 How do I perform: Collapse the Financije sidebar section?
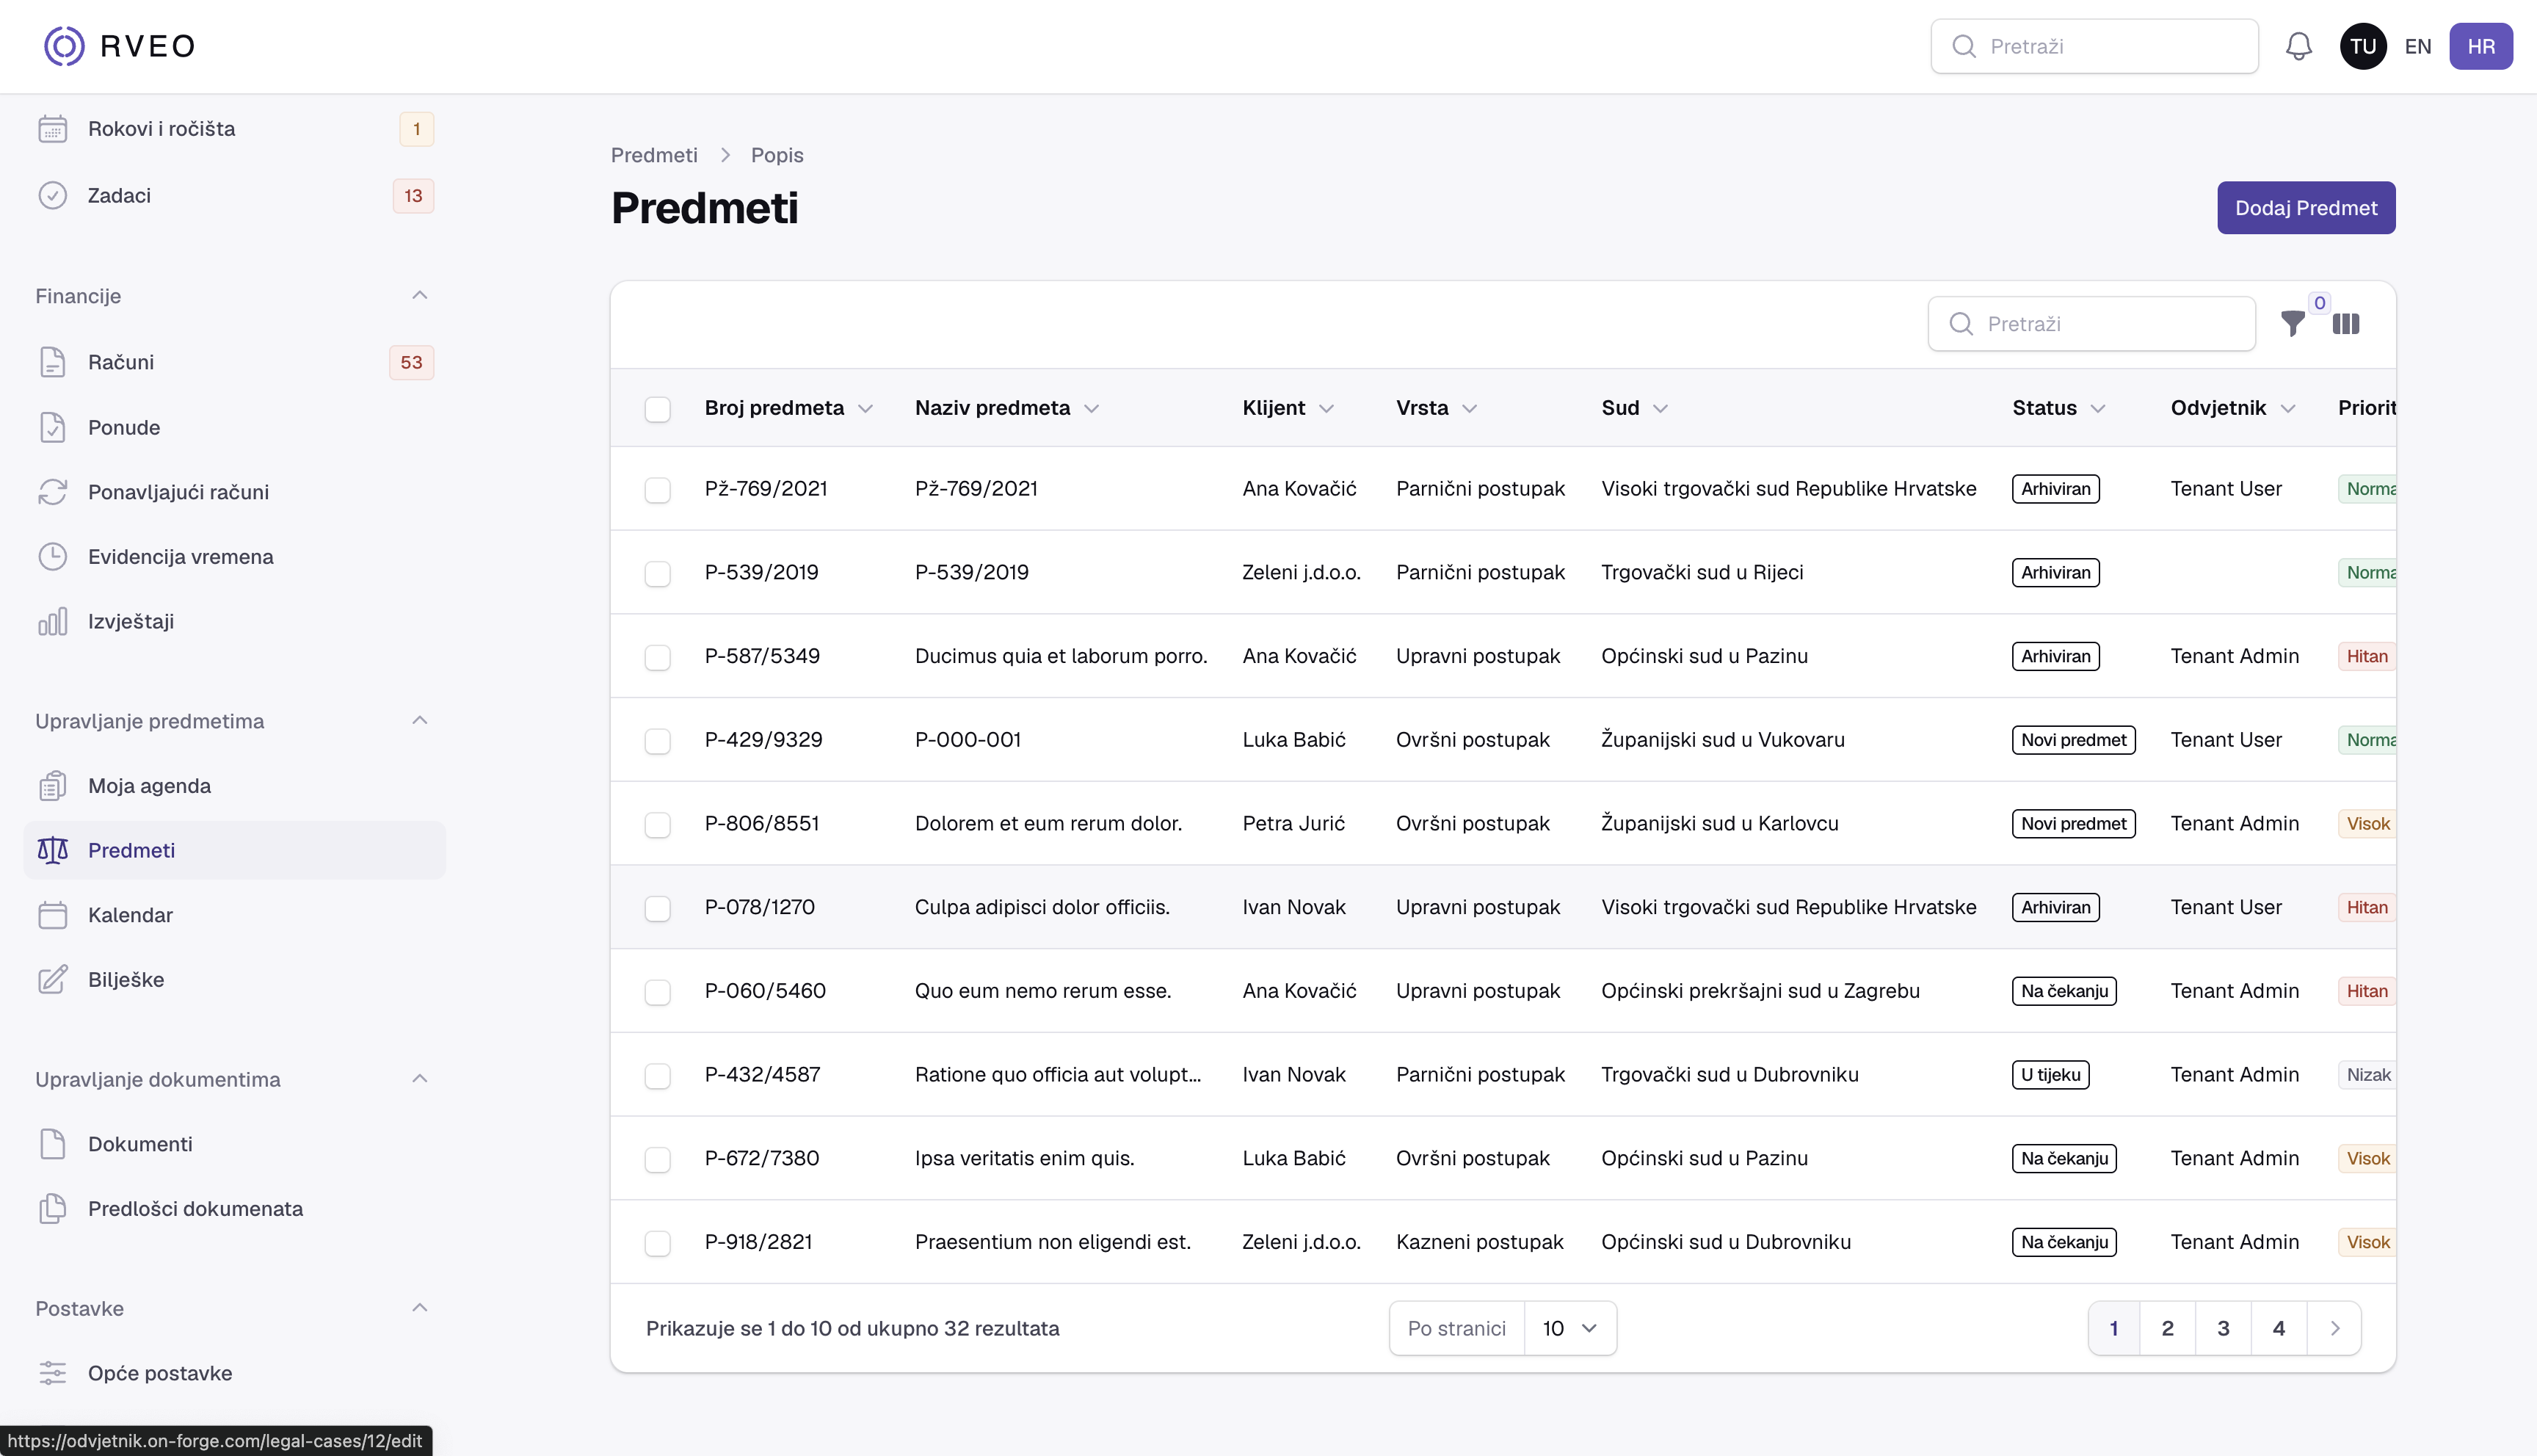pyautogui.click(x=420, y=295)
